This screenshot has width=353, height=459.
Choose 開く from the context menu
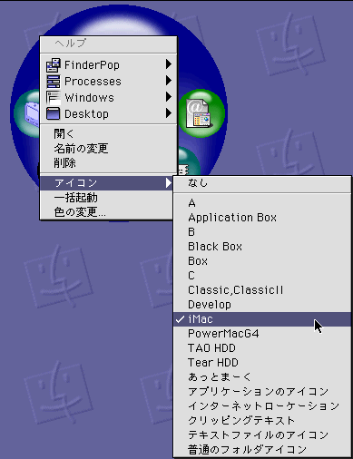pyautogui.click(x=108, y=133)
